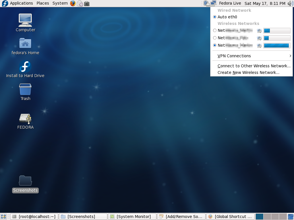Click the tray icon left of the network icon
Image resolution: width=294 pixels, height=220 pixels.
click(x=207, y=3)
